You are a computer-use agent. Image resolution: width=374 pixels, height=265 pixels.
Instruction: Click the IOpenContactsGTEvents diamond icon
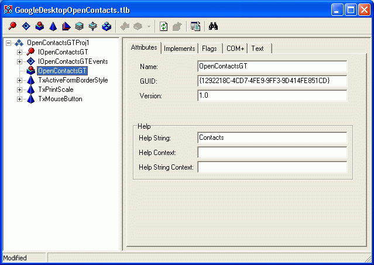(30, 61)
